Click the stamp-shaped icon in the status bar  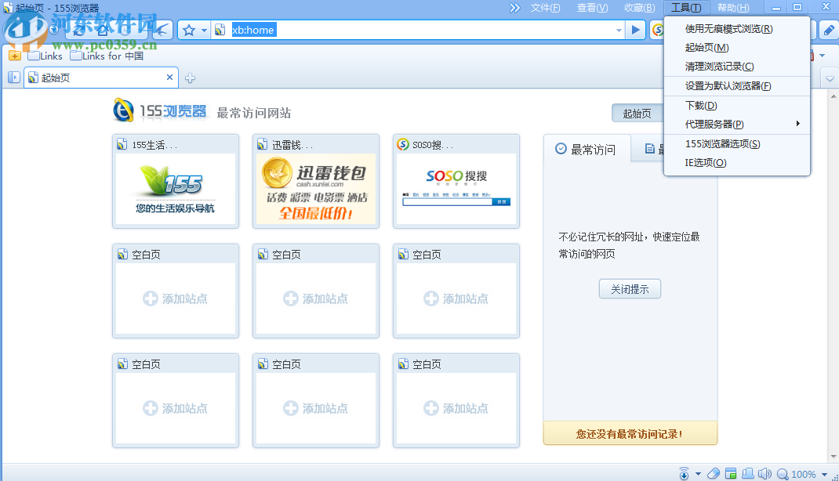(x=747, y=473)
